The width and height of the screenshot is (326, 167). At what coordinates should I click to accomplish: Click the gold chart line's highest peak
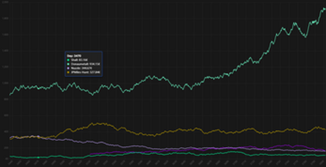(x=97, y=123)
